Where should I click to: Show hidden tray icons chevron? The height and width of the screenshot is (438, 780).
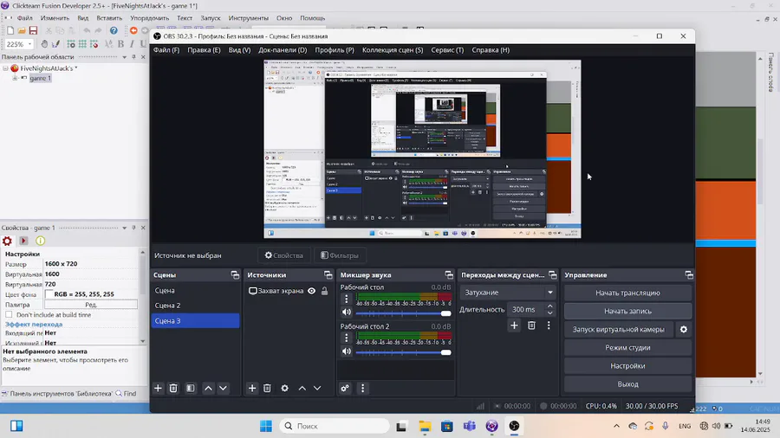[616, 426]
